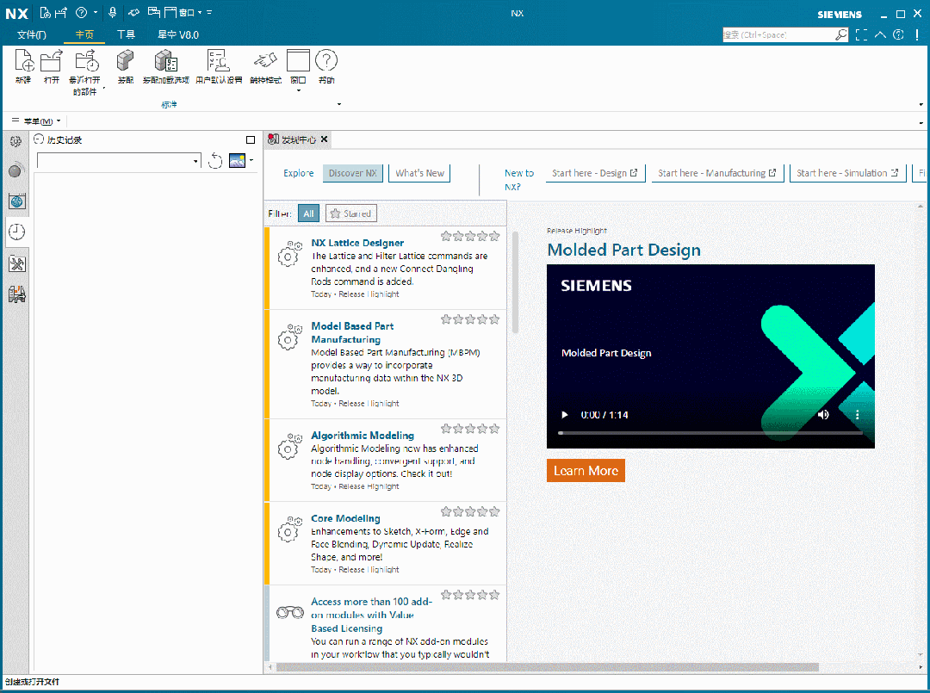This screenshot has width=930, height=693.
Task: Select the What's New tab
Action: [419, 173]
